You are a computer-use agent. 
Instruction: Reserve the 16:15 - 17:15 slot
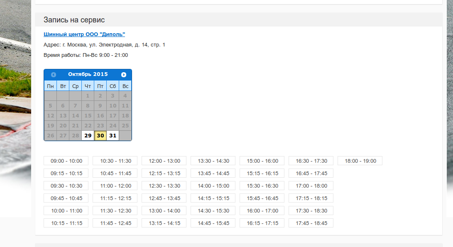coord(262,223)
